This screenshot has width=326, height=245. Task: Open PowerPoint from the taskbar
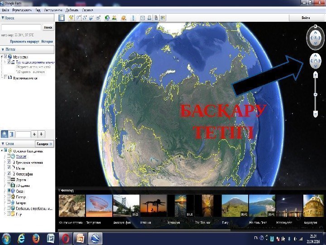80,238
